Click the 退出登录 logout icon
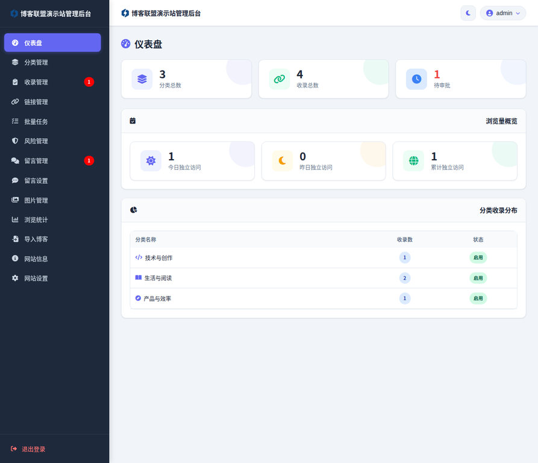 [x=14, y=449]
